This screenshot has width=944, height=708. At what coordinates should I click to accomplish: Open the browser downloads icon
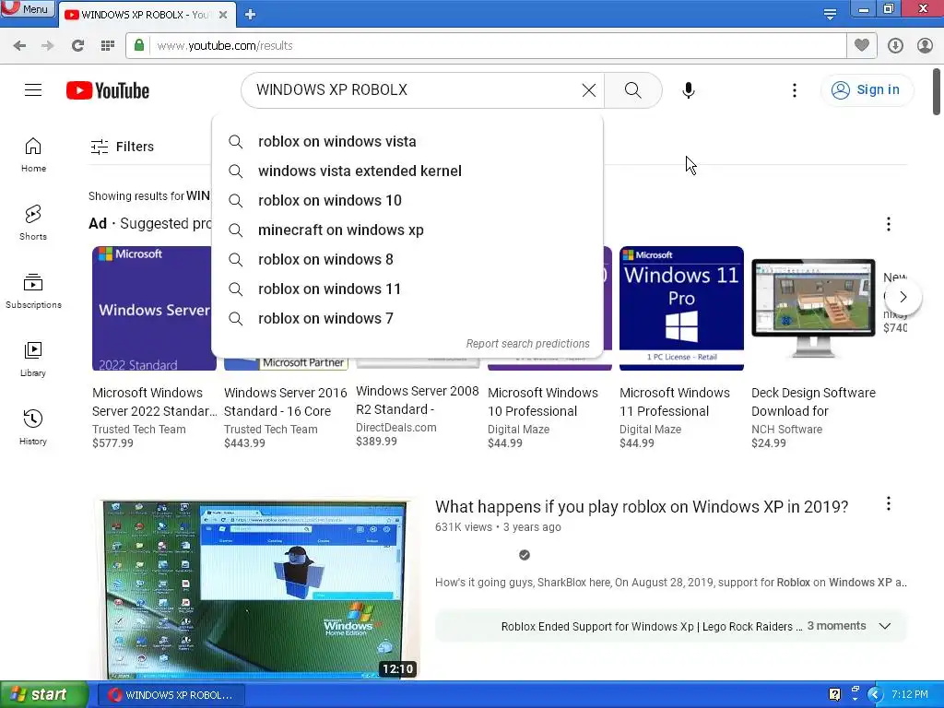(895, 46)
